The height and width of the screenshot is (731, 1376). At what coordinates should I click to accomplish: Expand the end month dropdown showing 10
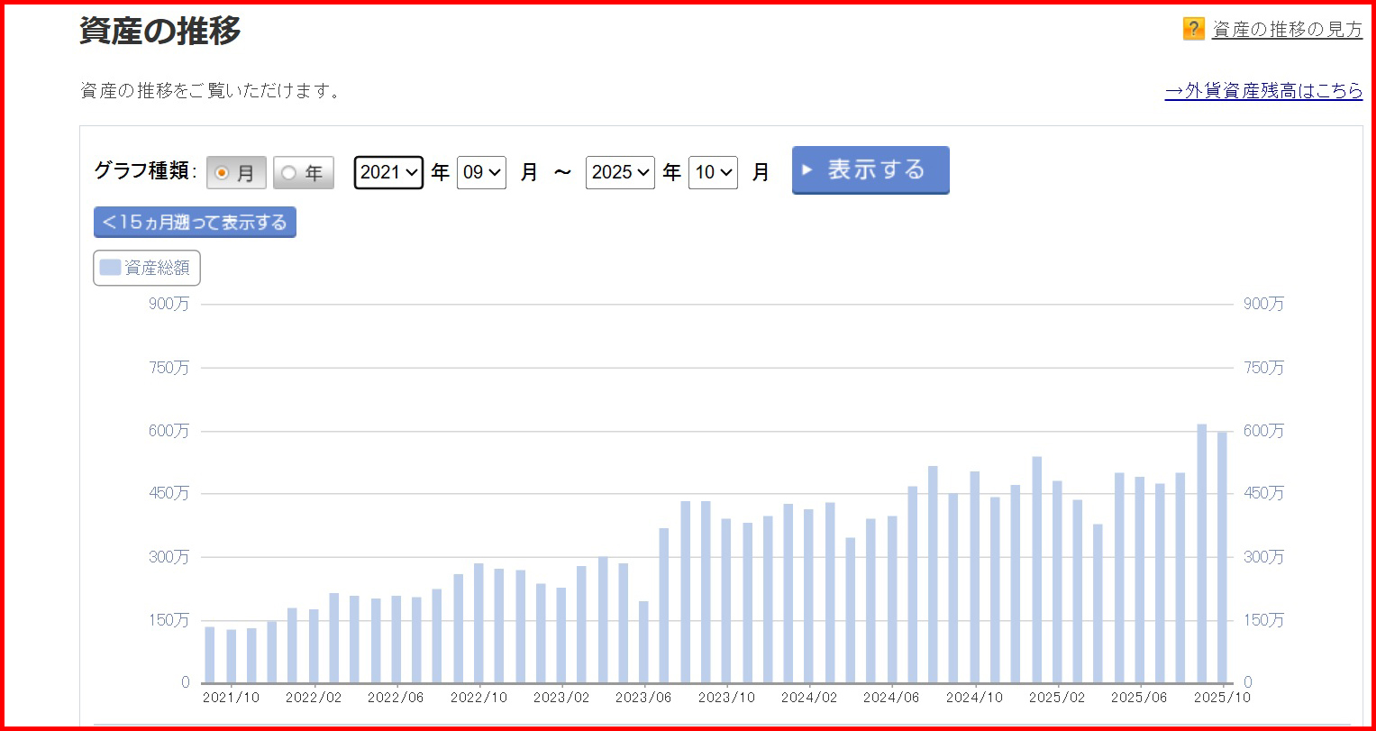(713, 172)
